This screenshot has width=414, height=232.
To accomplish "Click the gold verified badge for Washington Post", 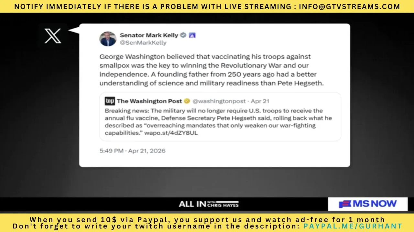I will pyautogui.click(x=187, y=101).
